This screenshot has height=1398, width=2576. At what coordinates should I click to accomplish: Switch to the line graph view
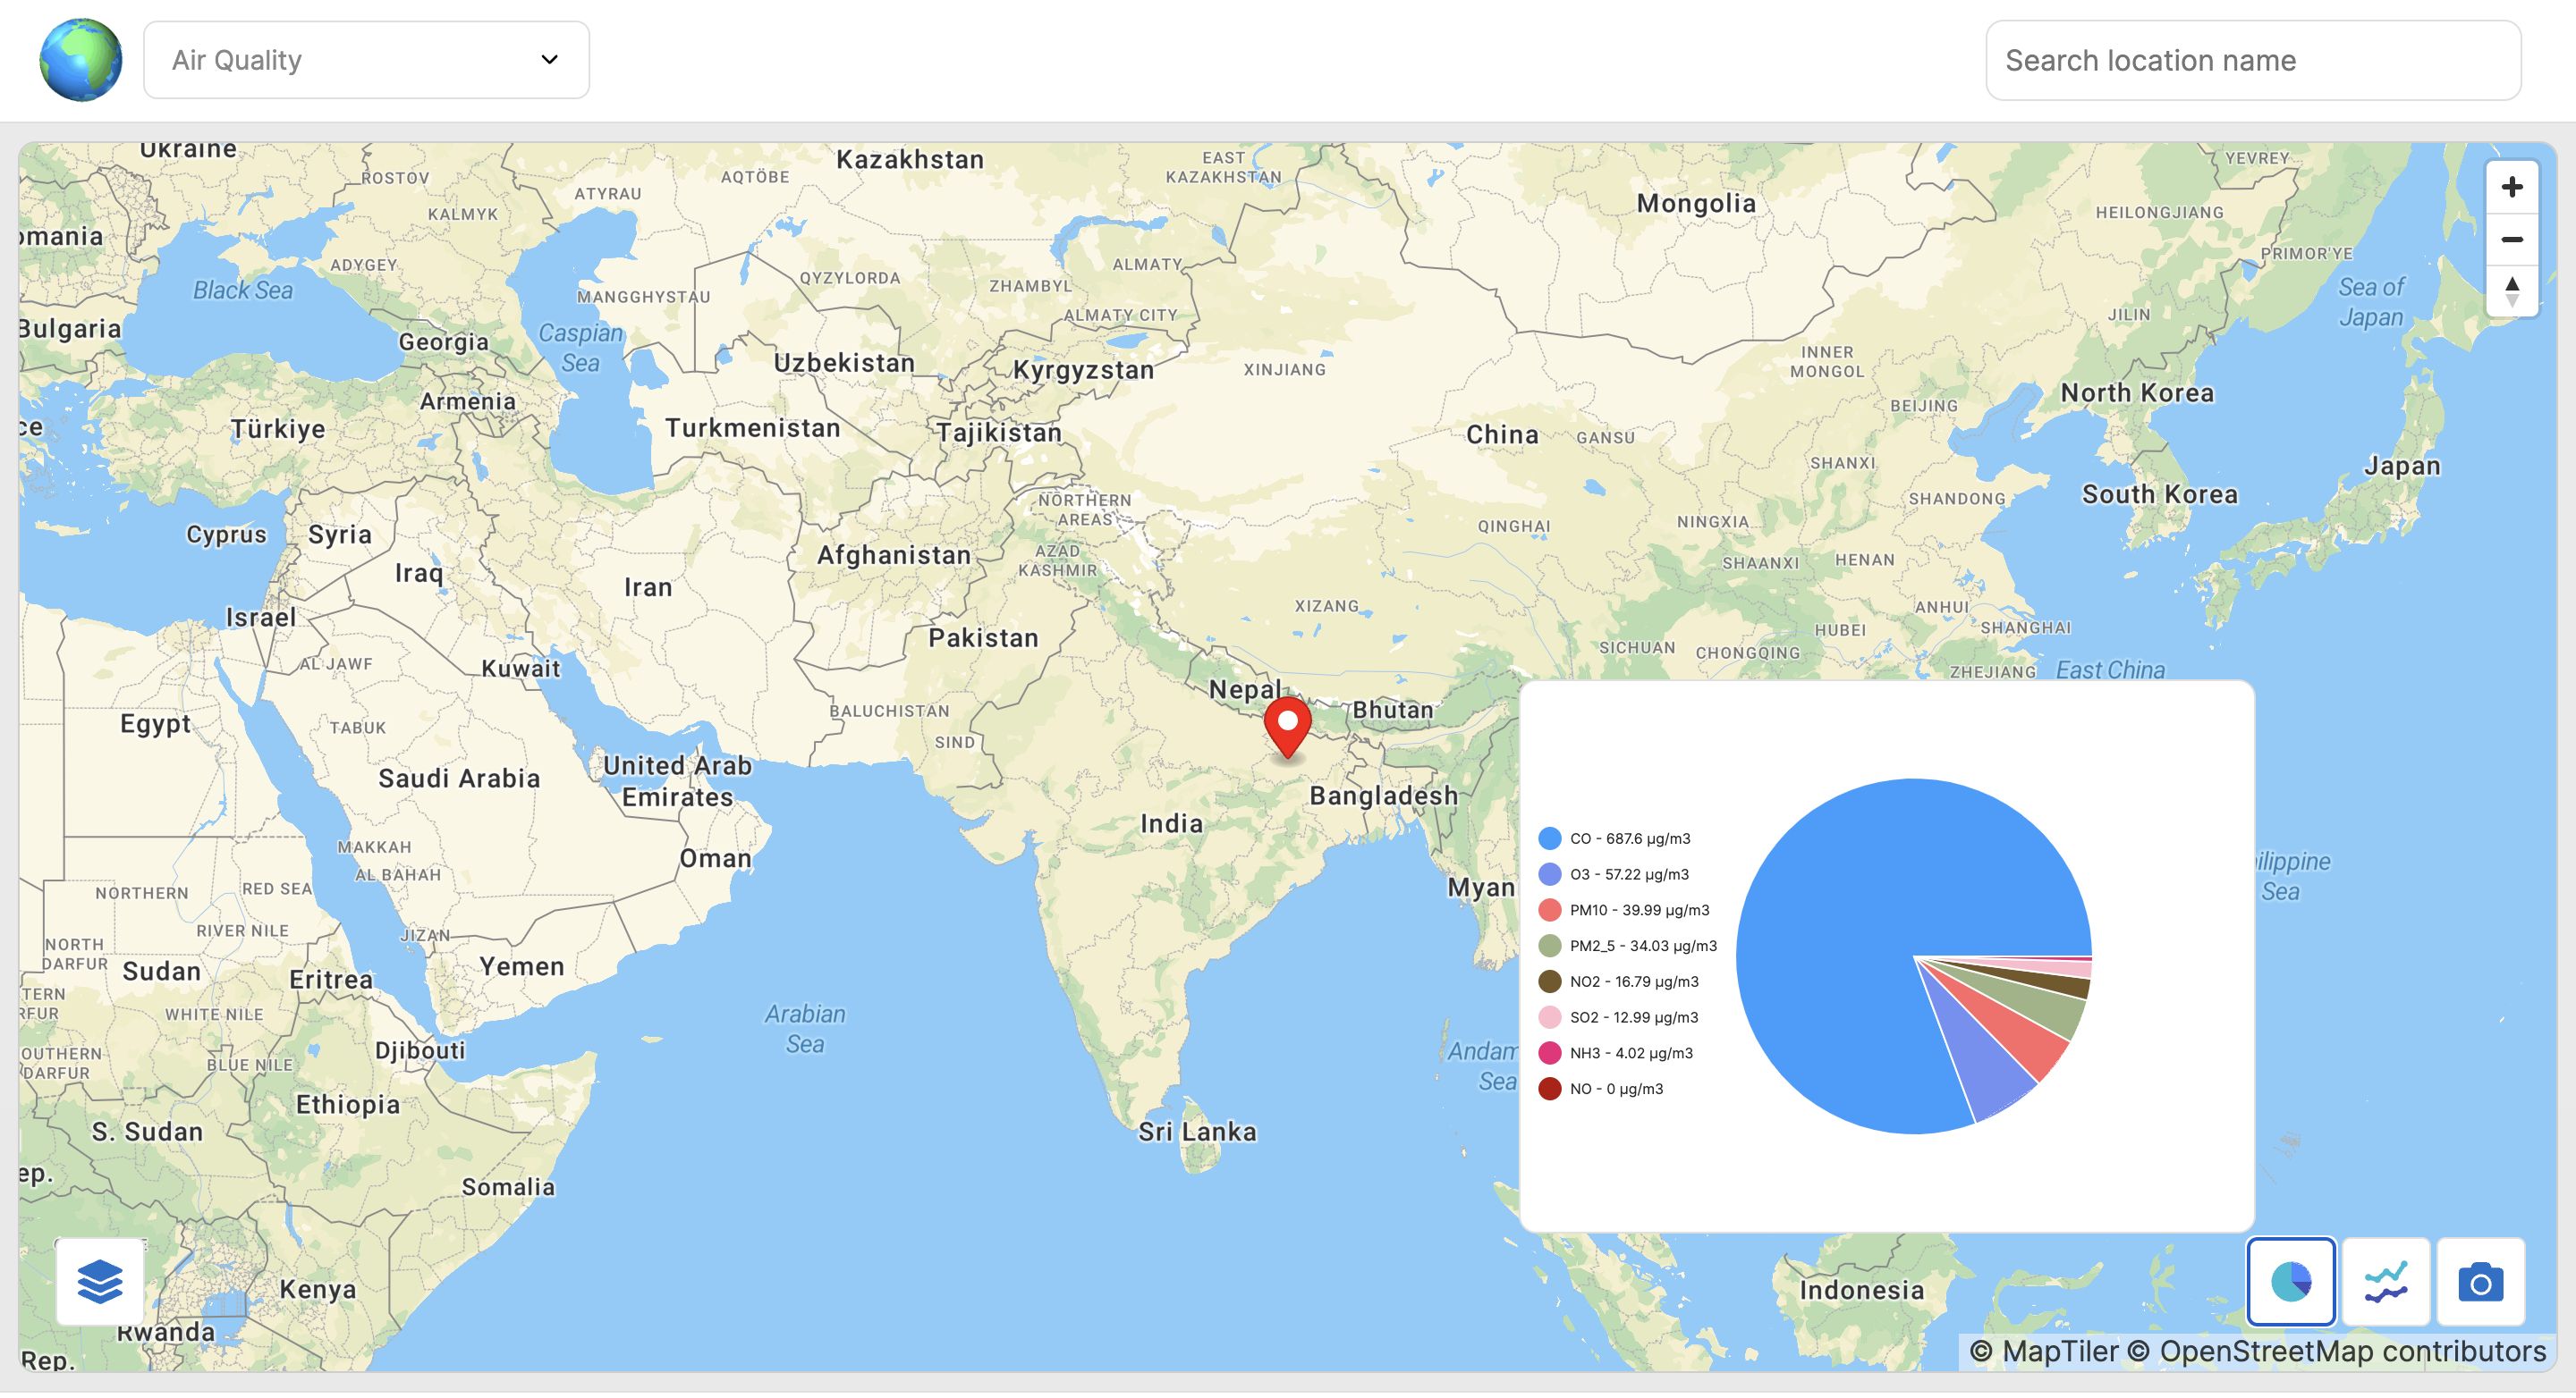2386,1281
